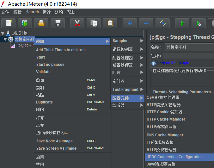214x168 pixels.
Task: Click the Toggle toolbar icon
Action: tap(163, 23)
